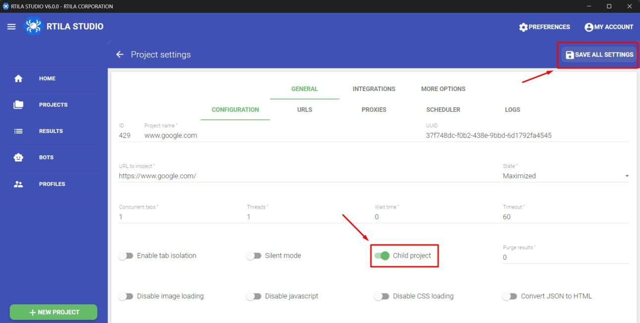The height and width of the screenshot is (323, 640).
Task: Disable the Child project toggle
Action: coord(382,256)
